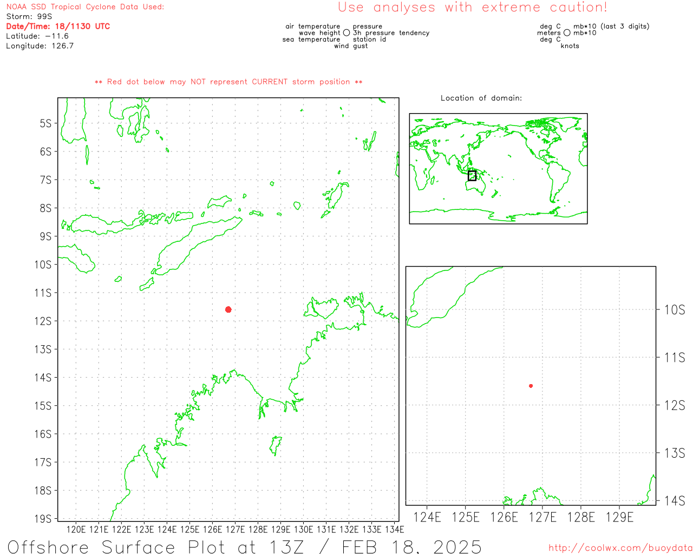This screenshot has height=554, width=693.
Task: Click the '127E' longitude label on main map
Action: tap(235, 529)
